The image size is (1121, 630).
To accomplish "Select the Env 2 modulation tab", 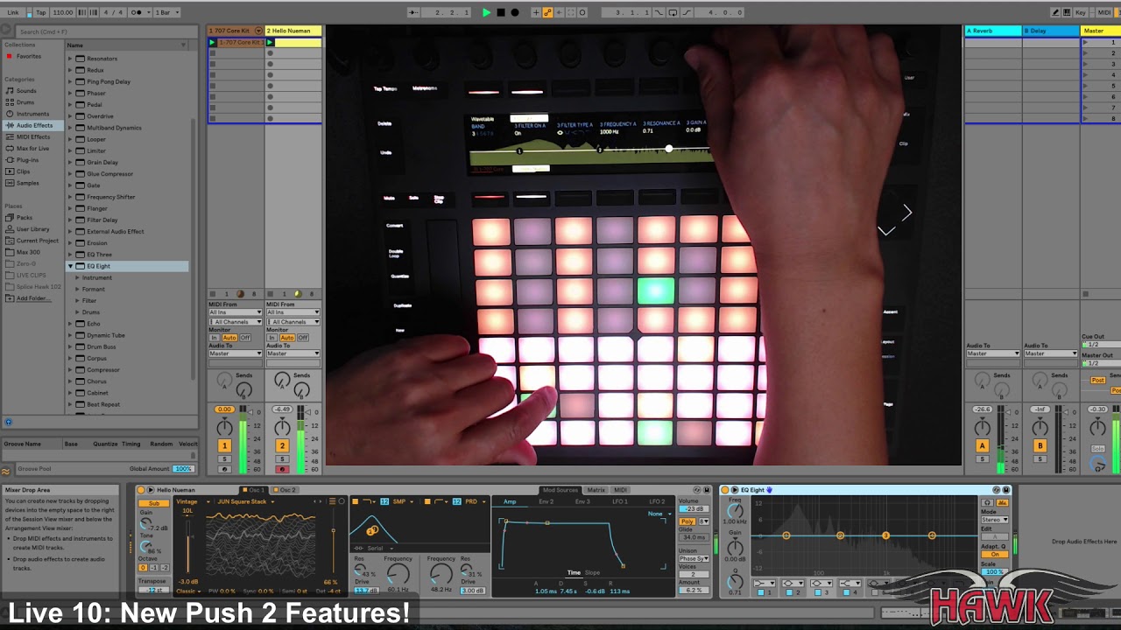I will pyautogui.click(x=546, y=501).
